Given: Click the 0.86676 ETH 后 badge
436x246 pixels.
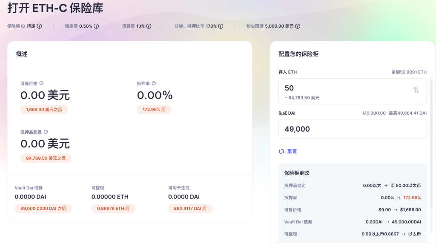Looking at the screenshot, I should click(113, 209).
